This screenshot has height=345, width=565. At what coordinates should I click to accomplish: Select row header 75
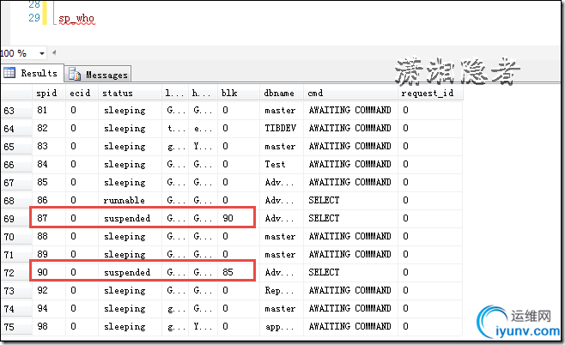(x=16, y=327)
